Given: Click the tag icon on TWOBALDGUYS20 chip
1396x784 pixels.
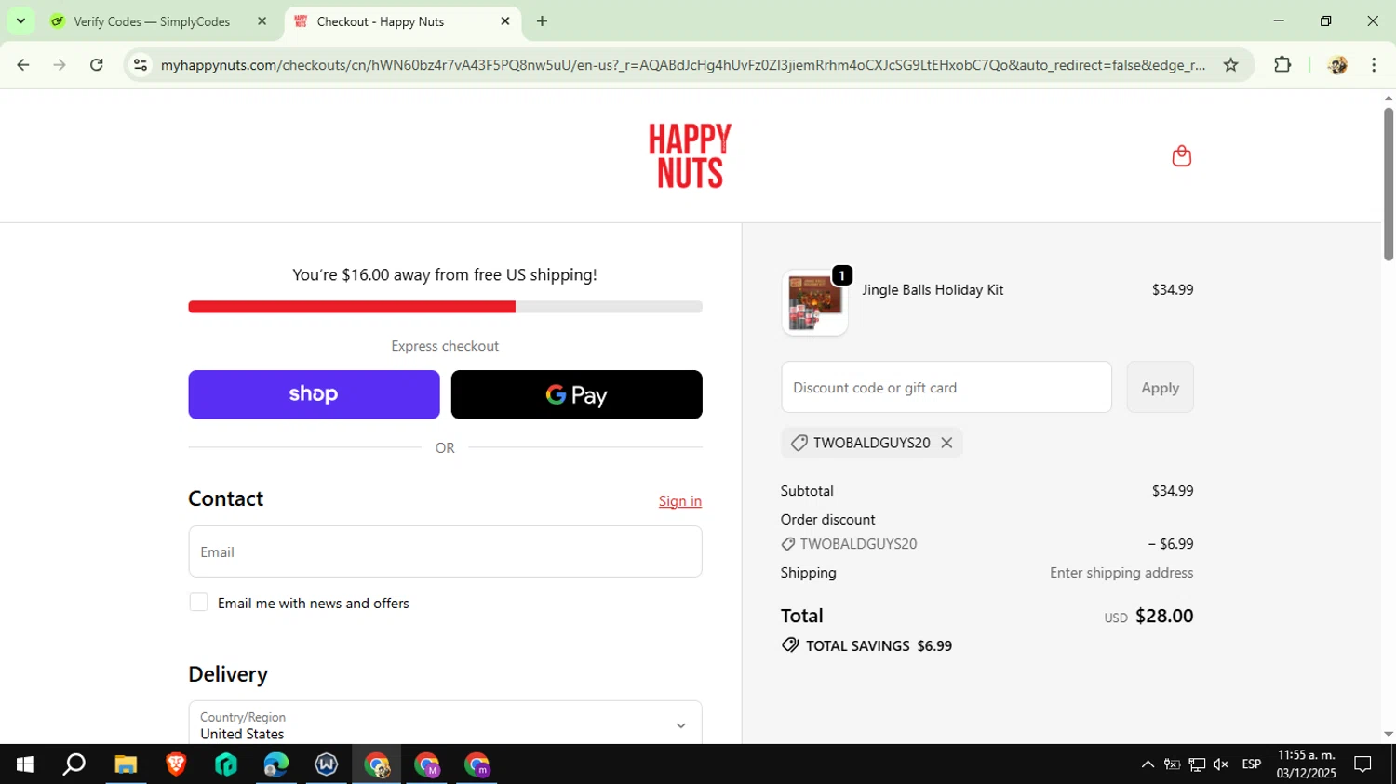Looking at the screenshot, I should click(x=799, y=443).
